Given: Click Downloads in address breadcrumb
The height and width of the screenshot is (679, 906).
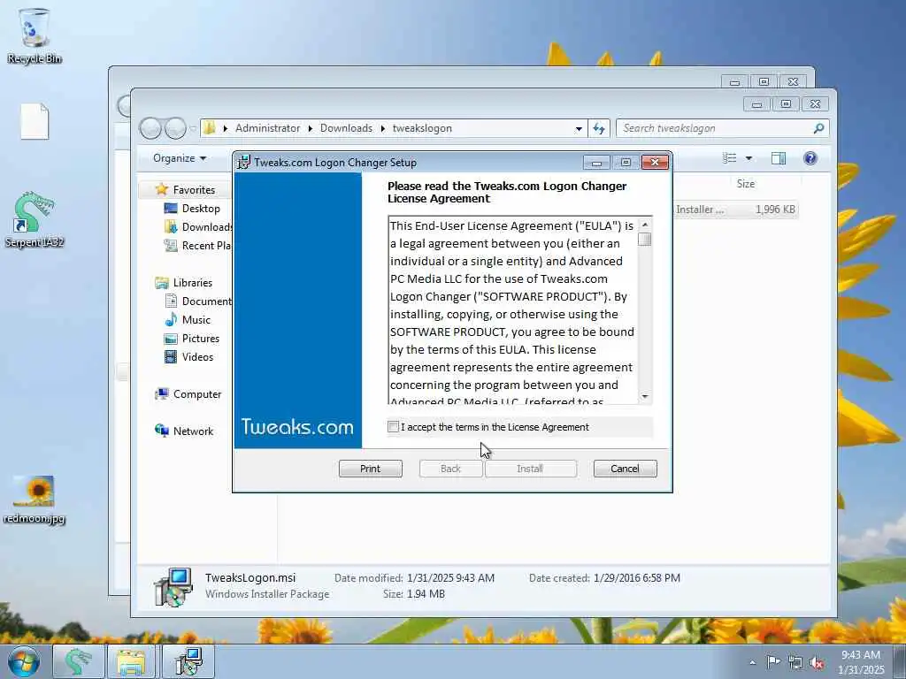Looking at the screenshot, I should pyautogui.click(x=346, y=128).
